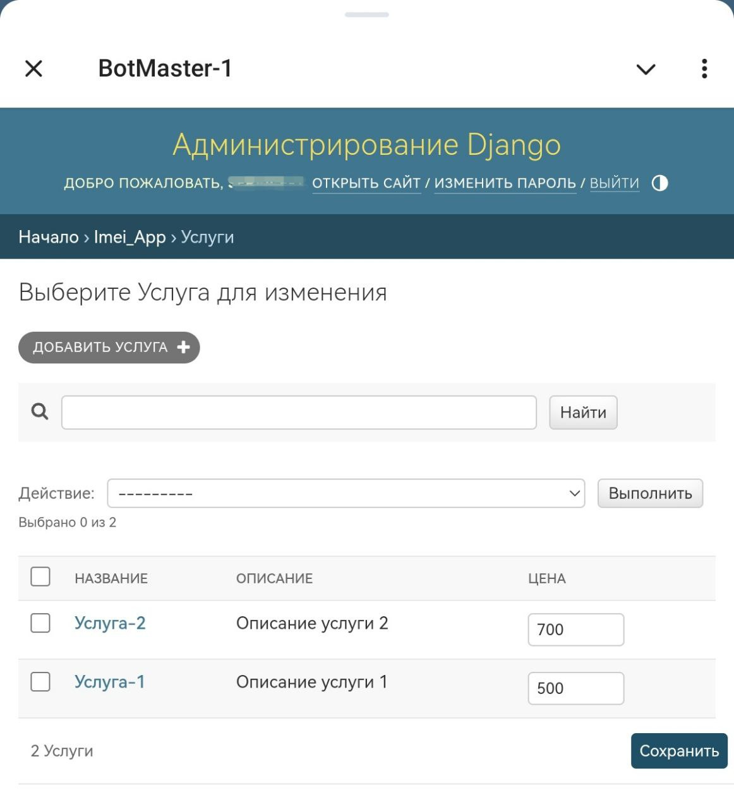734x809 pixels.
Task: Check the select-all checkbox in table header
Action: coord(40,576)
